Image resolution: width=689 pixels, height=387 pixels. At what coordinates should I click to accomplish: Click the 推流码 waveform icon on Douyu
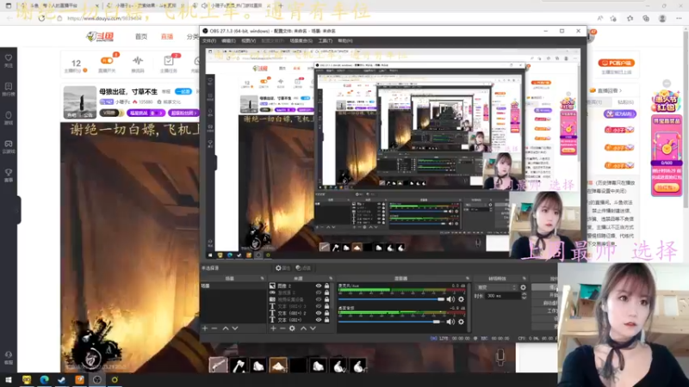tap(138, 60)
